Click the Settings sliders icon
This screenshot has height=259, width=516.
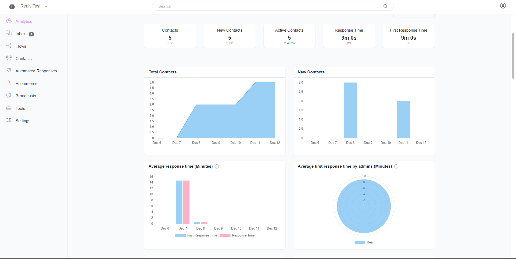click(9, 120)
